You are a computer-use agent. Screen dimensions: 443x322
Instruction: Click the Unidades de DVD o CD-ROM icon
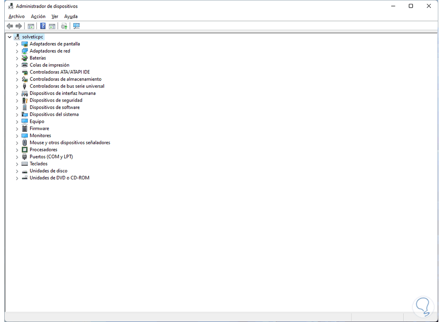(24, 178)
